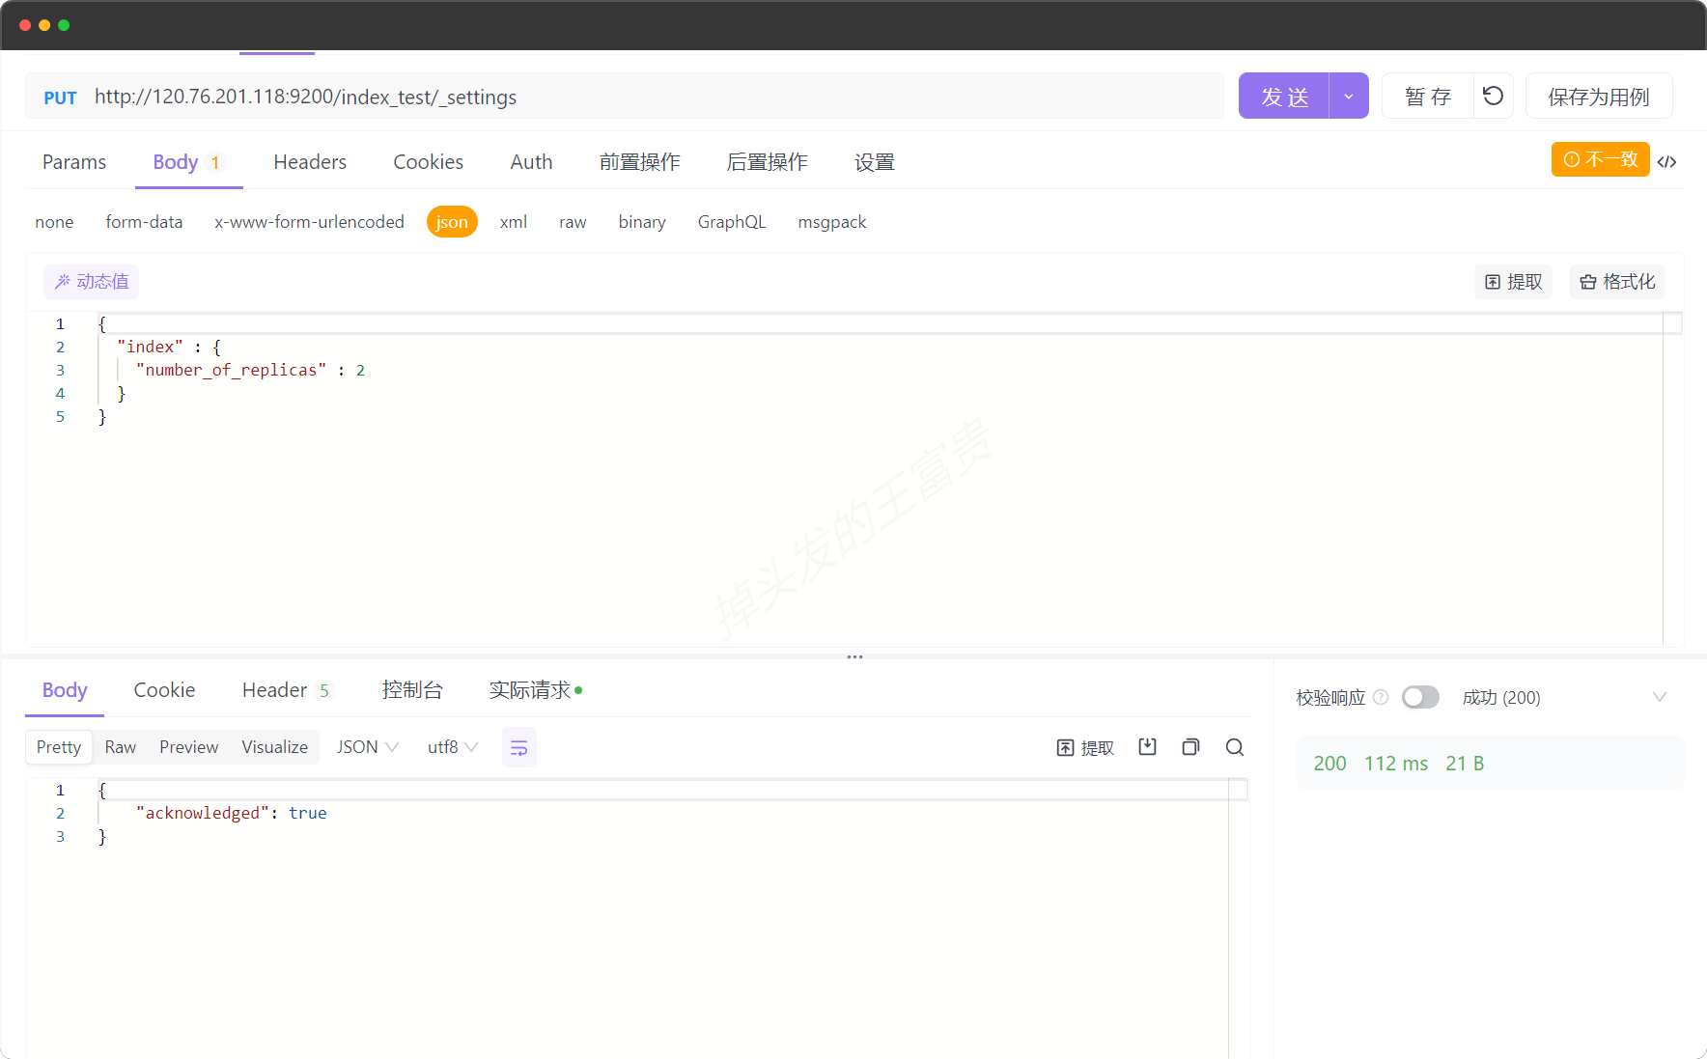Select the Raw view mode

pos(121,747)
